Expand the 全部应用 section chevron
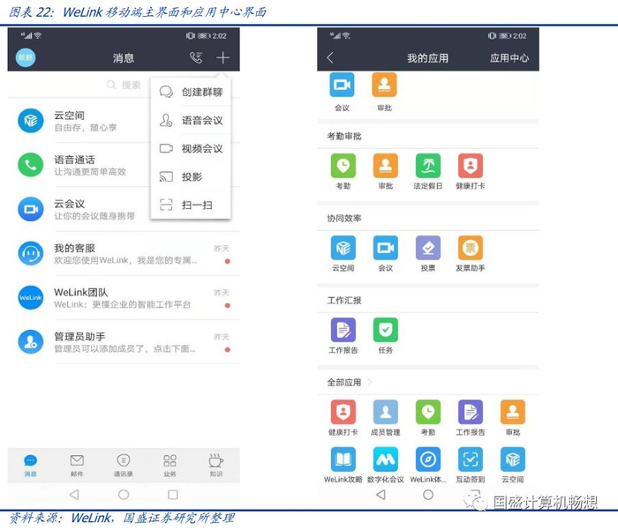 point(369,382)
